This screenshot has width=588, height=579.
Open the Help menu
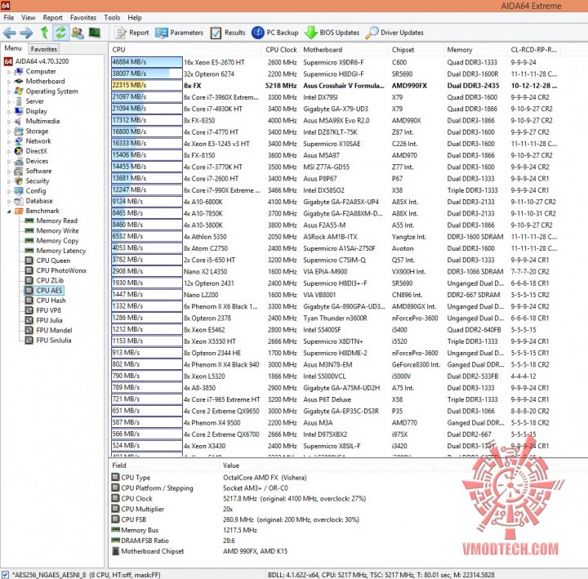click(x=135, y=18)
